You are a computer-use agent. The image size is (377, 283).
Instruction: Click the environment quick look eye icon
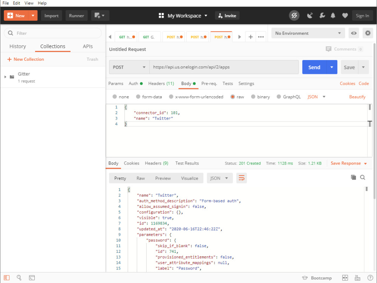(354, 33)
